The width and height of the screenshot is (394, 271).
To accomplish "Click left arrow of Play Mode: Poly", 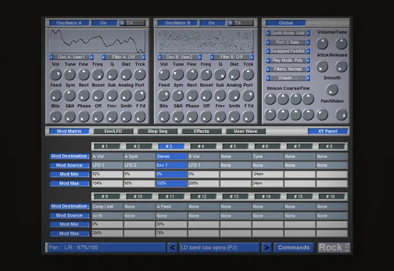I will click(268, 60).
